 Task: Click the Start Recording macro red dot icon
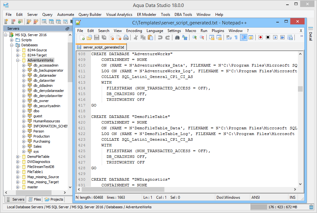tap(261, 37)
